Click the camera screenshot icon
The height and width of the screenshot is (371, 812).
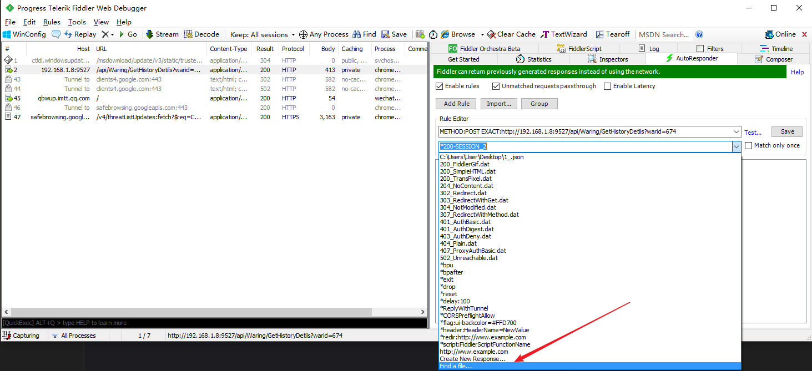pyautogui.click(x=420, y=34)
